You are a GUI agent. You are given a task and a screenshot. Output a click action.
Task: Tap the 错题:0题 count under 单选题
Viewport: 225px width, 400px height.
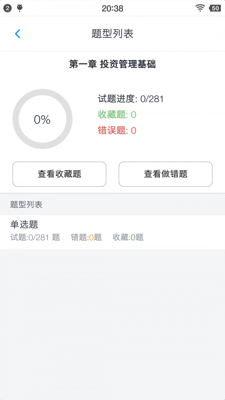pyautogui.click(x=85, y=237)
